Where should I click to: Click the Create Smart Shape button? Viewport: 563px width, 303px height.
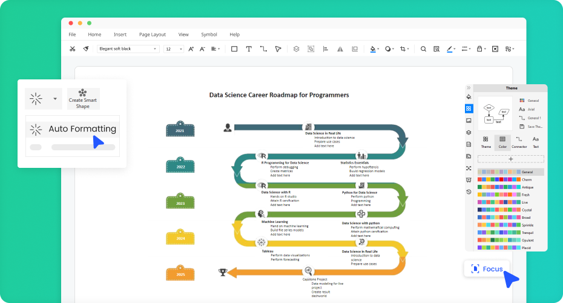tap(84, 99)
